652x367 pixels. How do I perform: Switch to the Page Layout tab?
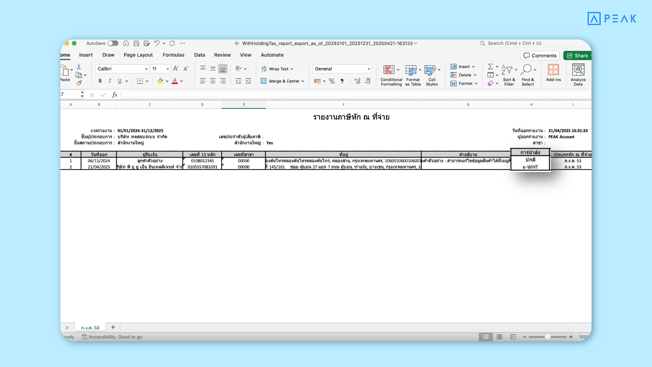138,55
